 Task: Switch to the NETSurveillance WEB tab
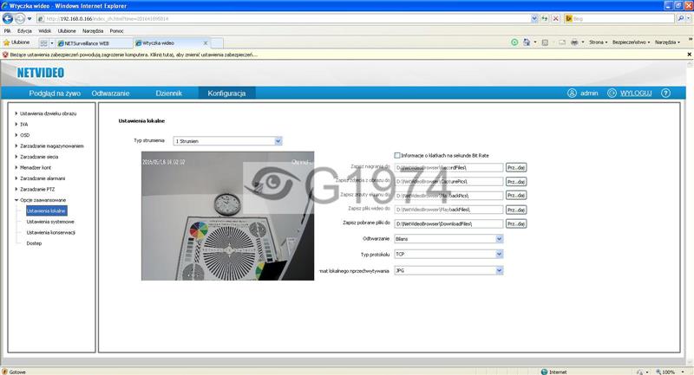(x=95, y=42)
